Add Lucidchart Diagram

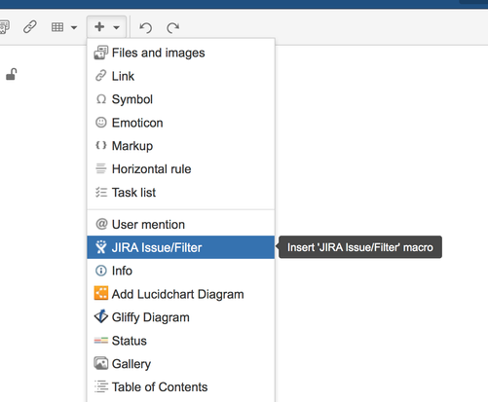pyautogui.click(x=181, y=294)
